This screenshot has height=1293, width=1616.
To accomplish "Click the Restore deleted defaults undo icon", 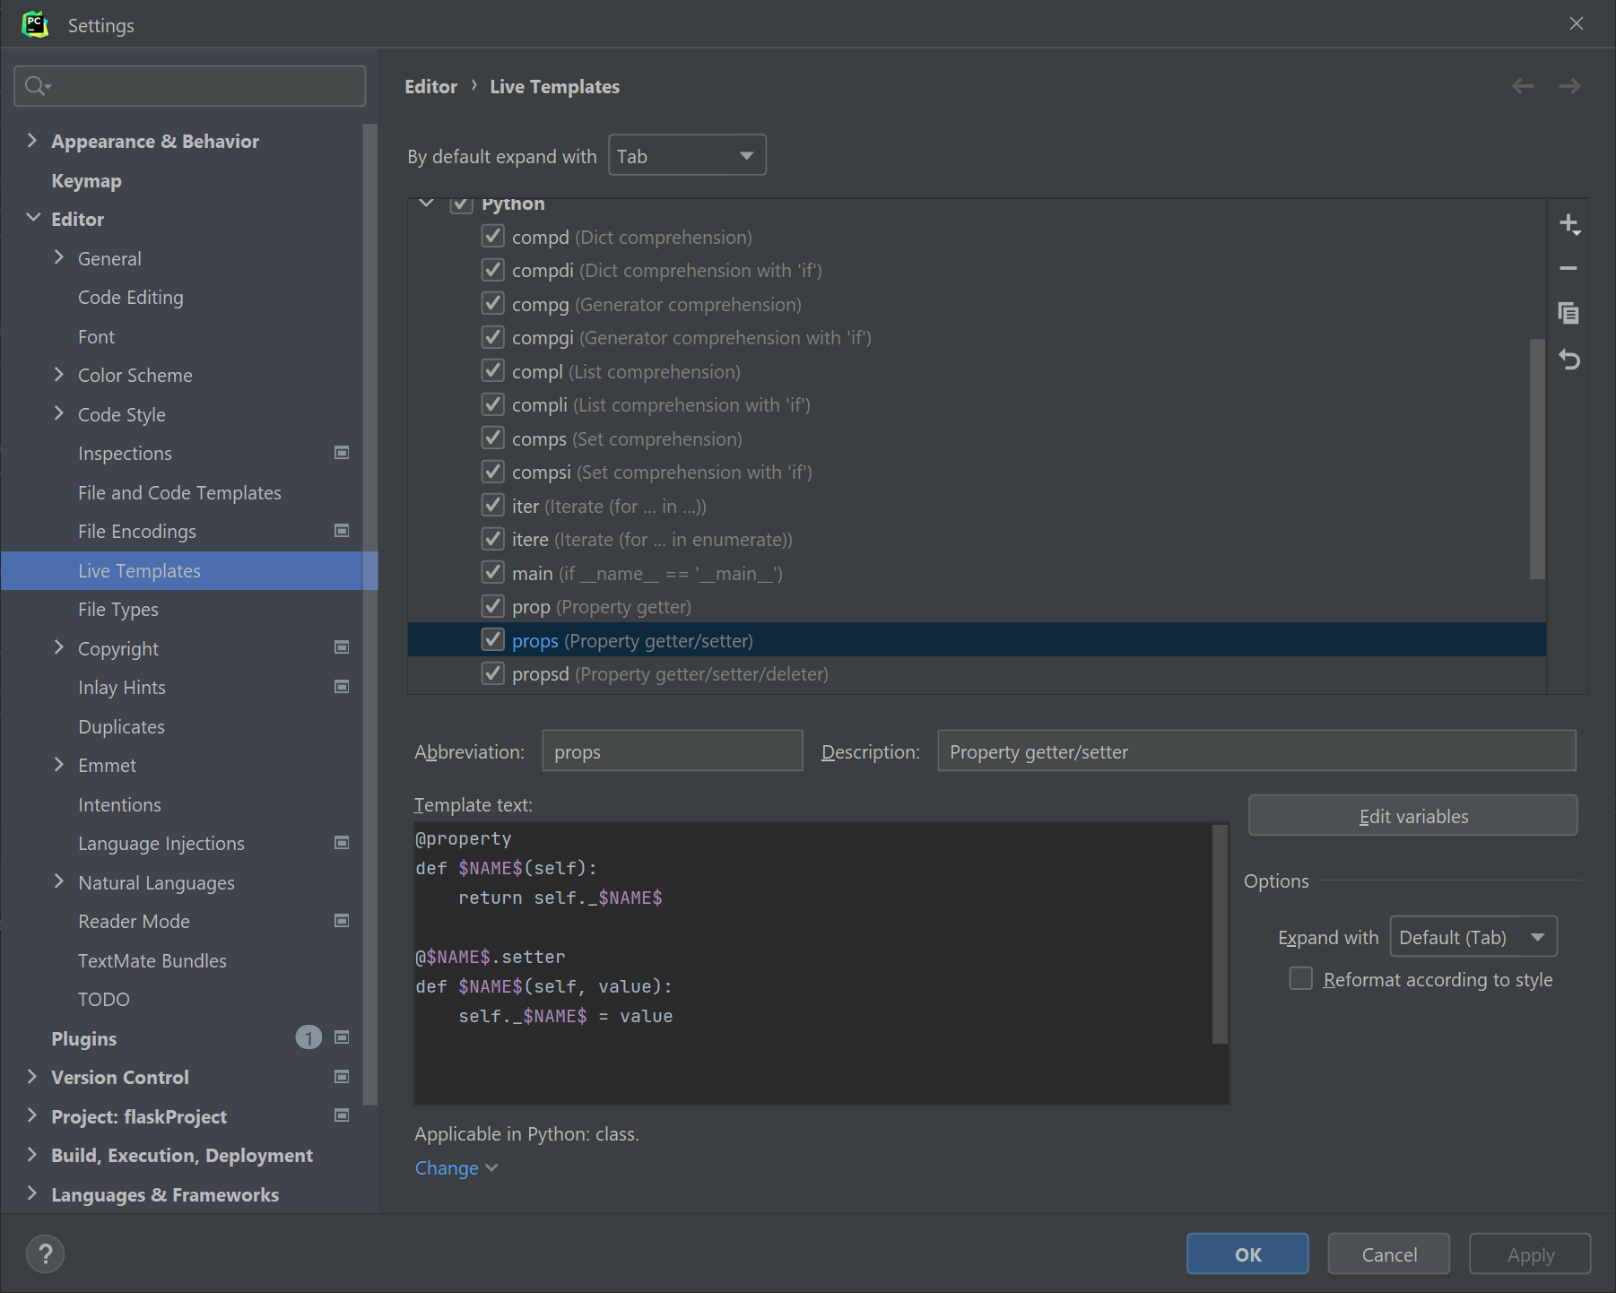I will pos(1568,360).
